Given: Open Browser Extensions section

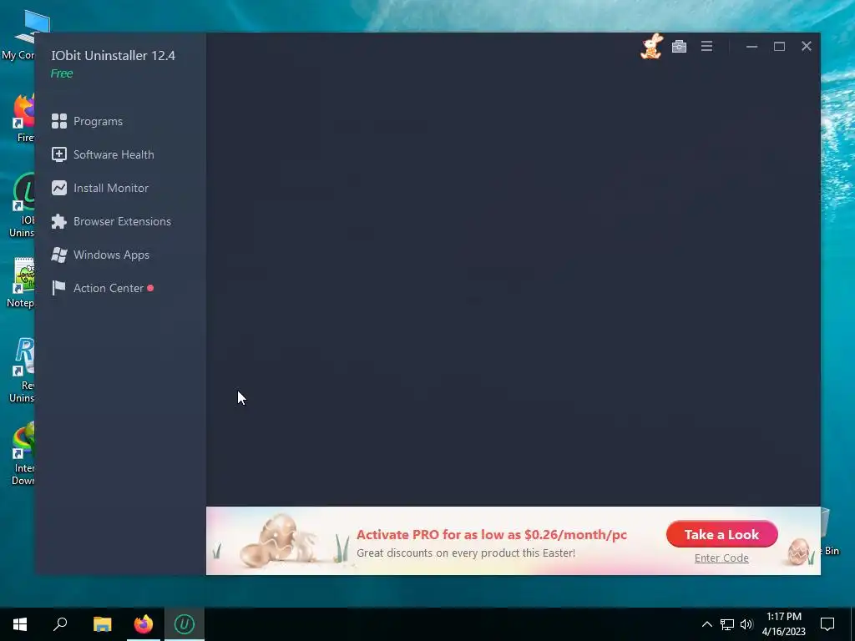Looking at the screenshot, I should (111, 221).
